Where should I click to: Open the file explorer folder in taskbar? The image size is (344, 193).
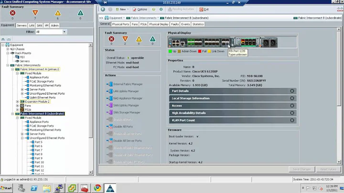[x=46, y=188]
